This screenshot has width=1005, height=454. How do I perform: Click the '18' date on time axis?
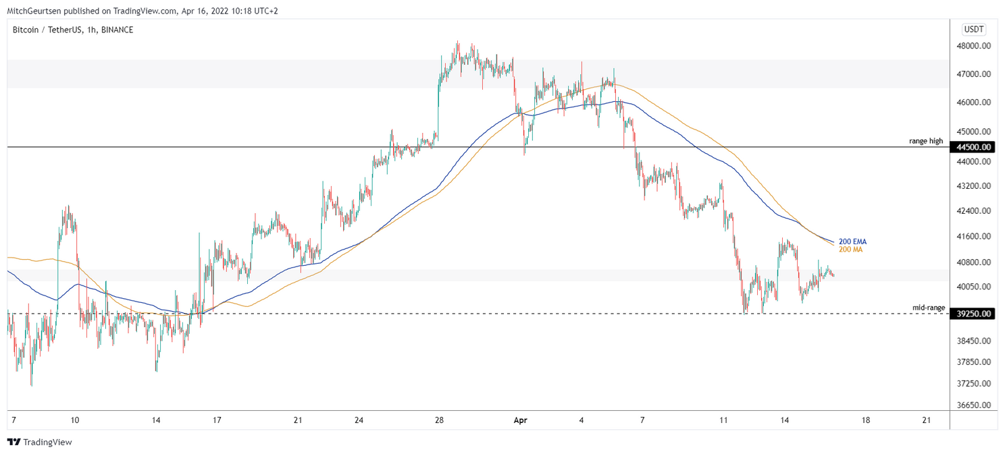(x=866, y=420)
